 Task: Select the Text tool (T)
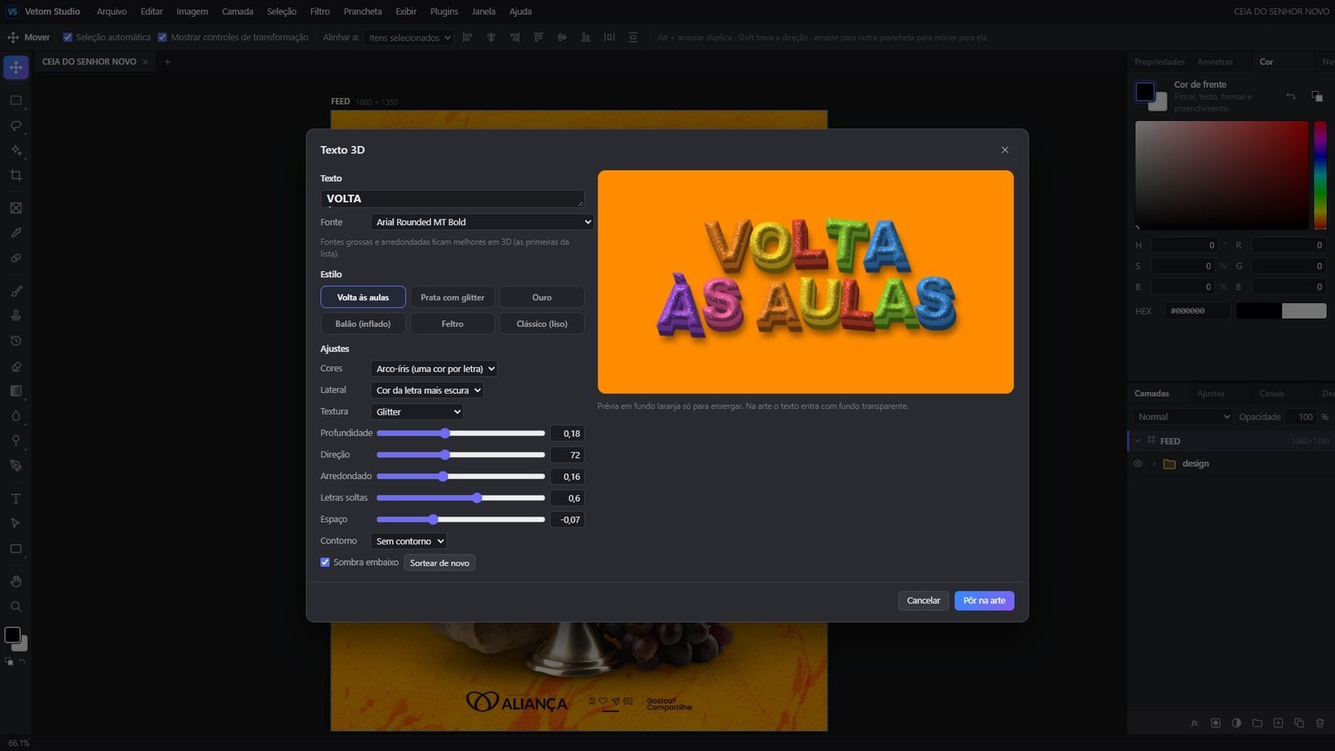tap(16, 498)
